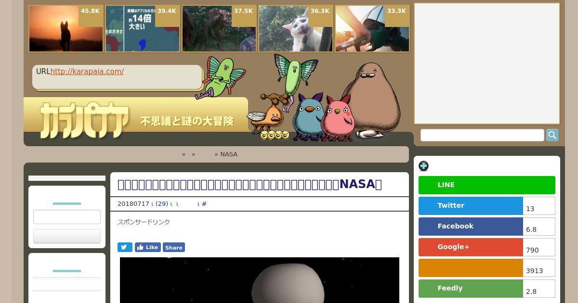Click the blank advertisement box at top right
This screenshot has width=578, height=303.
tap(487, 63)
